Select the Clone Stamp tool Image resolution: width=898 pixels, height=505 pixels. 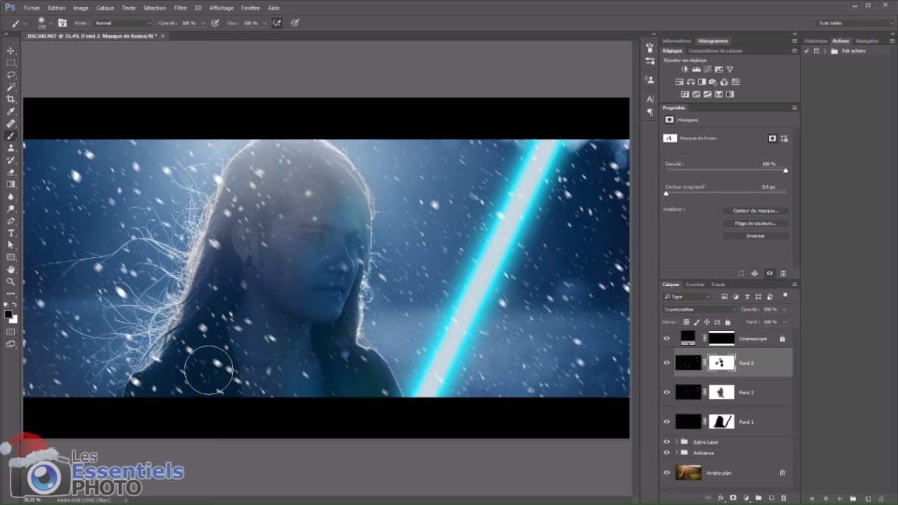tap(11, 148)
